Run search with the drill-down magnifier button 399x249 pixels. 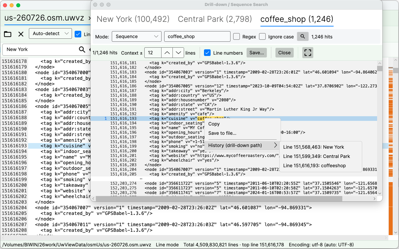[x=303, y=36]
